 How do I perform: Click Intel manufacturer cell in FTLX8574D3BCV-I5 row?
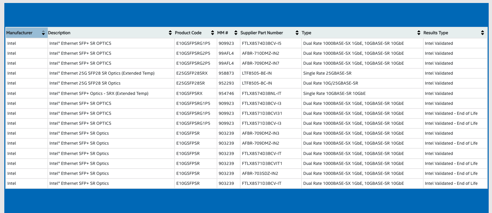pos(12,43)
